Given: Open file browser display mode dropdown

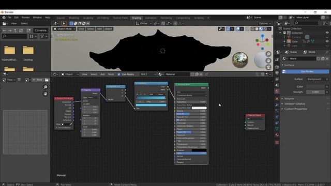Looking at the screenshot, I should pyautogui.click(x=33, y=36).
